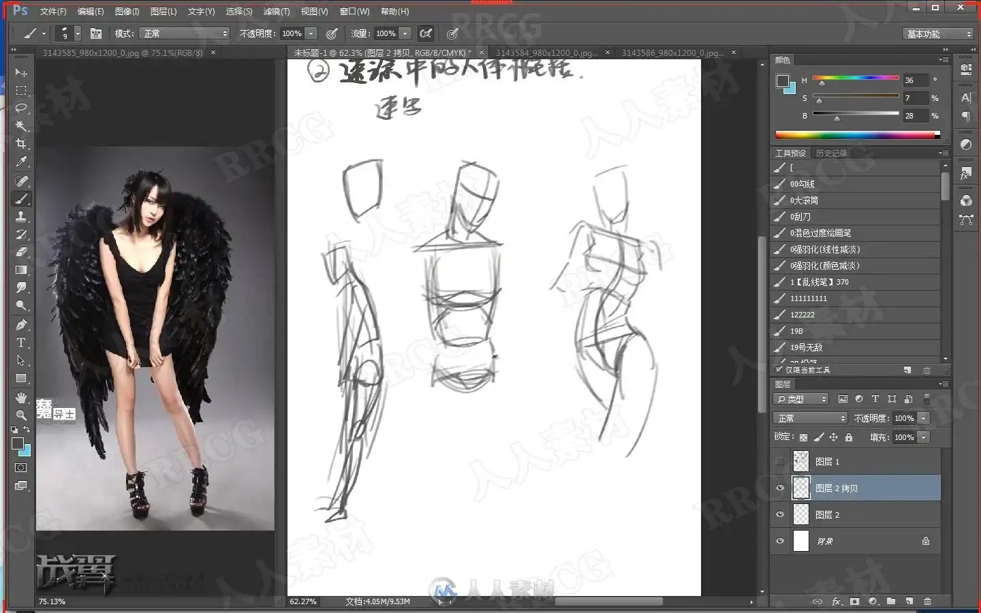The image size is (981, 613).
Task: Open 窗口(W) menu
Action: pyautogui.click(x=354, y=12)
